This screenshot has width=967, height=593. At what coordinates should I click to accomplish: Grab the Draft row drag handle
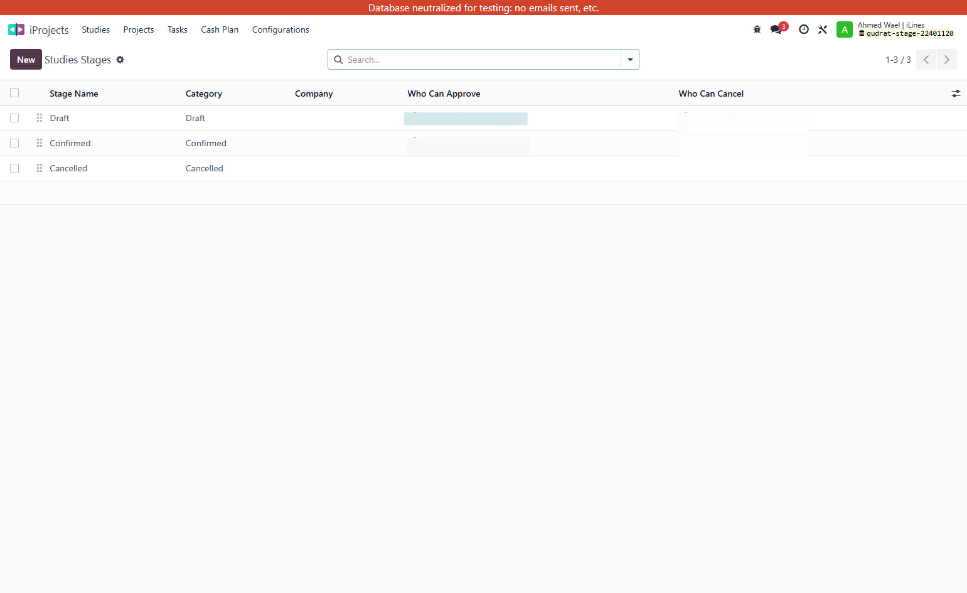pos(40,118)
